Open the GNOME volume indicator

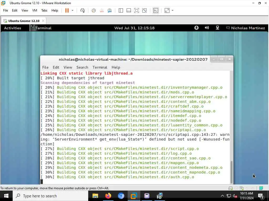207,28
